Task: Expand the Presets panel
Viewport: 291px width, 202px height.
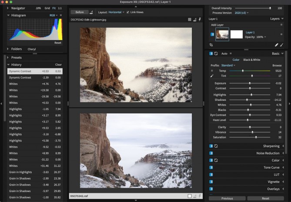Action: coord(7,57)
